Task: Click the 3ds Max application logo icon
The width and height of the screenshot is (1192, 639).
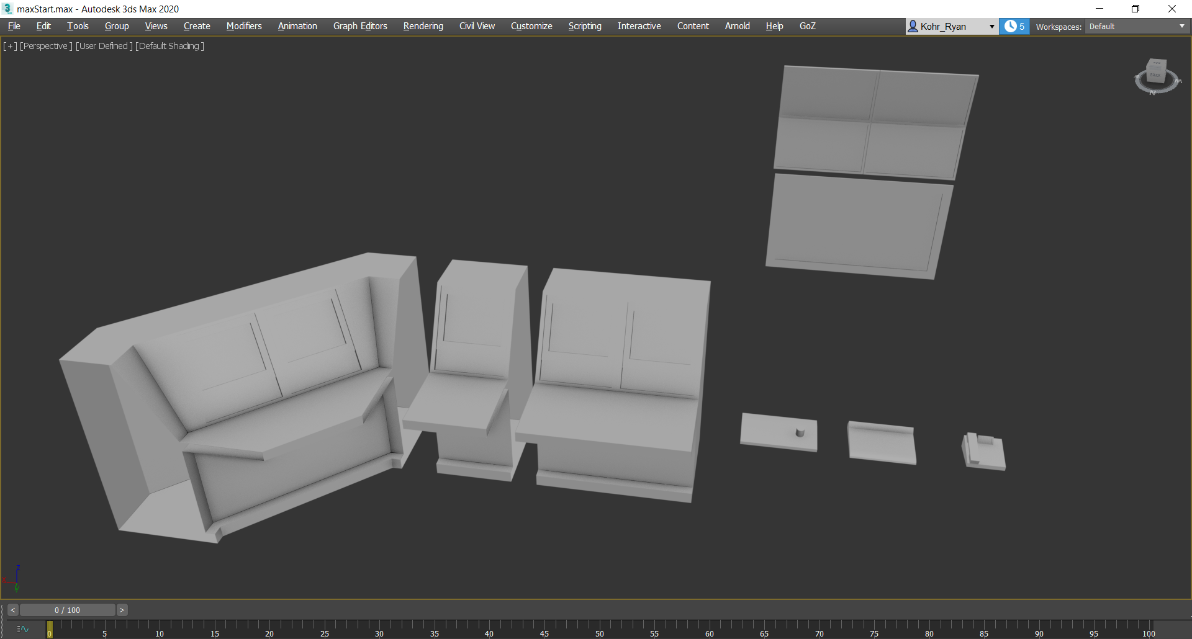Action: point(7,9)
